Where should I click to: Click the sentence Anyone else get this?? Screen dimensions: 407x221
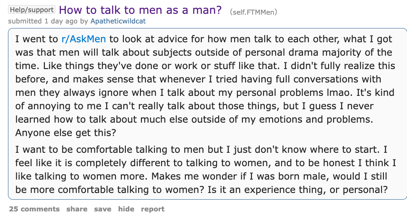[66, 133]
